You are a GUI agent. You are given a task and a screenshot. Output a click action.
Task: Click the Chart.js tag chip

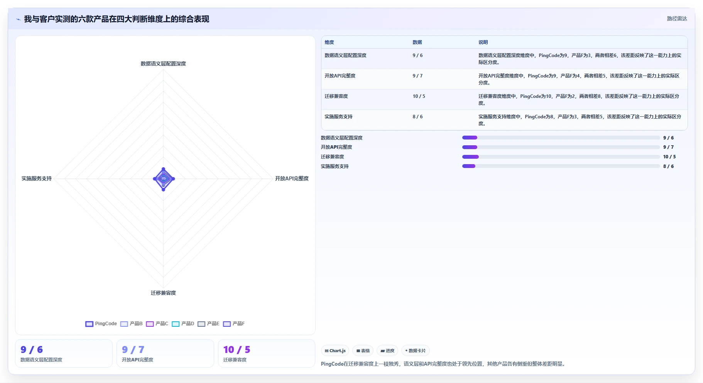click(335, 351)
